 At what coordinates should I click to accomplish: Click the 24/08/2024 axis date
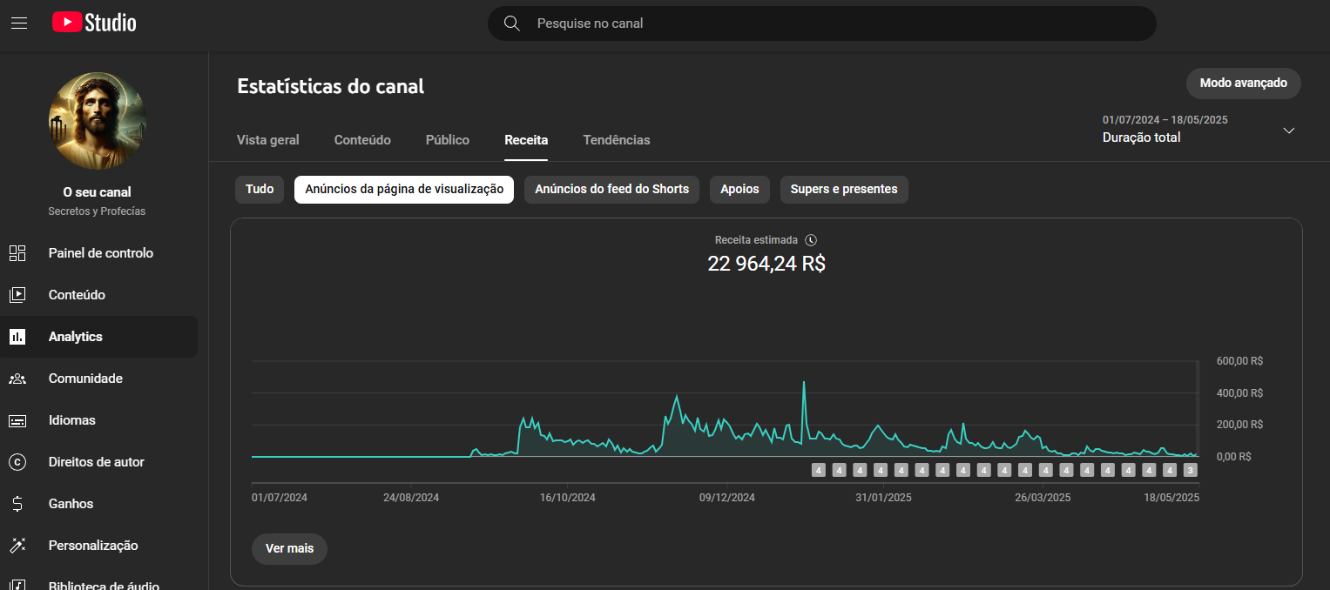(x=411, y=498)
